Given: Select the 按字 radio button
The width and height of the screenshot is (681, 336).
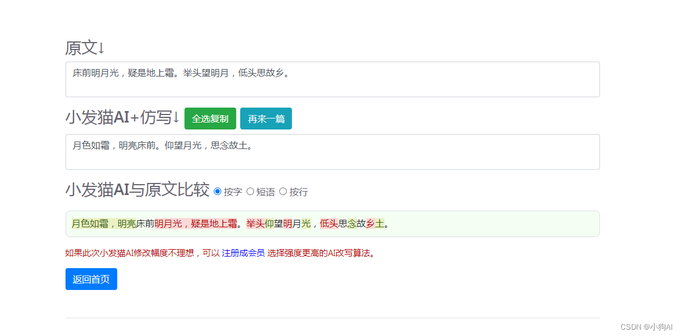Looking at the screenshot, I should (x=218, y=191).
